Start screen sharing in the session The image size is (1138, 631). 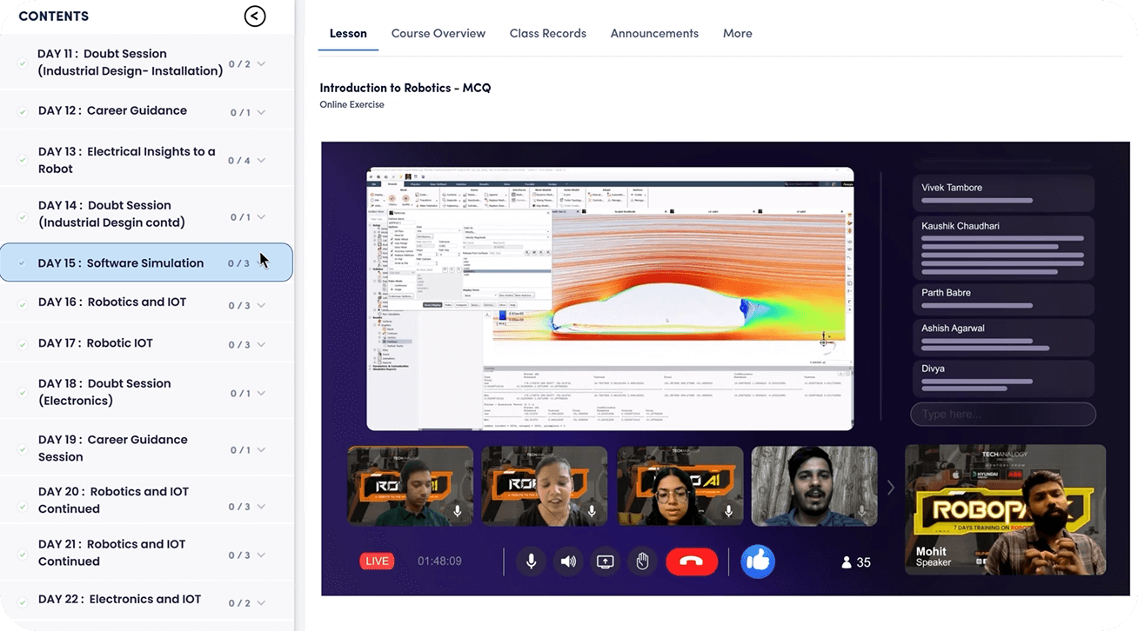click(x=605, y=561)
